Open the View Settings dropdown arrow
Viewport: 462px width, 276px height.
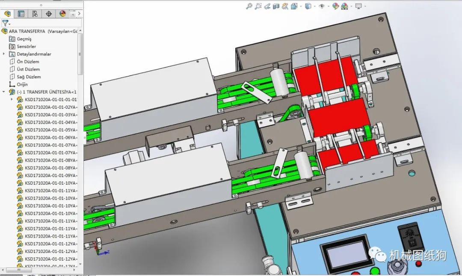point(365,6)
